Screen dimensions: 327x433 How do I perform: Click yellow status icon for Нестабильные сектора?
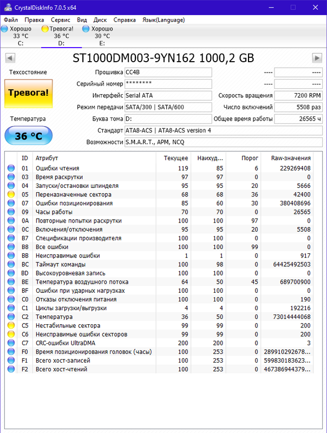point(11,325)
